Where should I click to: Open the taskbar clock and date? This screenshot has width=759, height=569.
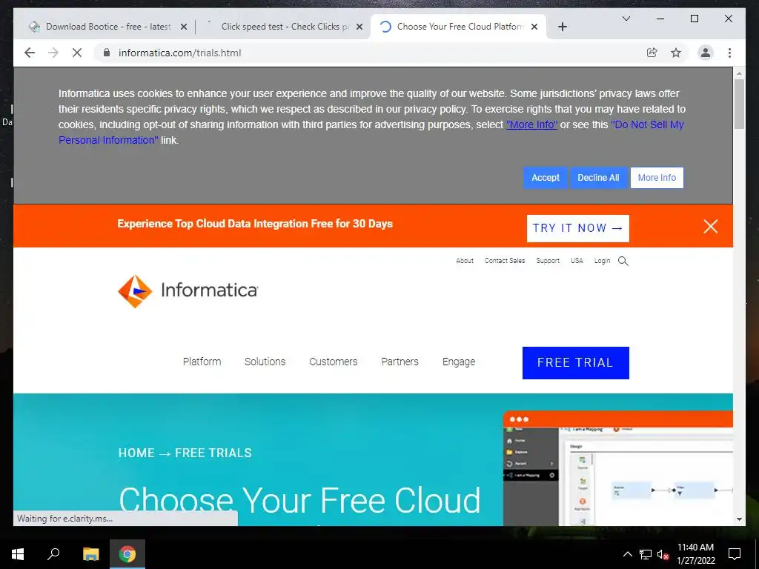point(695,554)
